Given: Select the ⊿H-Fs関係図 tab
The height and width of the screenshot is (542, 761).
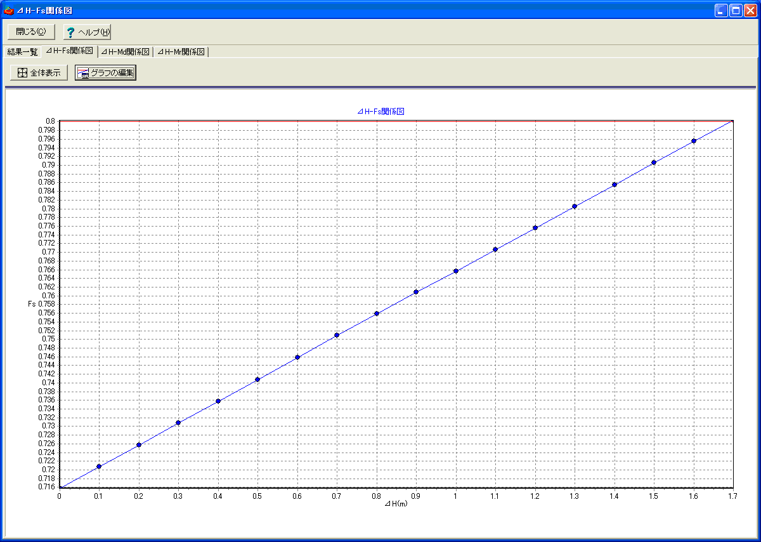Looking at the screenshot, I should [x=69, y=51].
